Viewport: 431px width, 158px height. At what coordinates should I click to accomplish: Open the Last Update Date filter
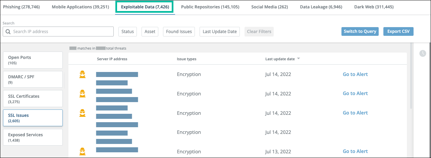(220, 31)
